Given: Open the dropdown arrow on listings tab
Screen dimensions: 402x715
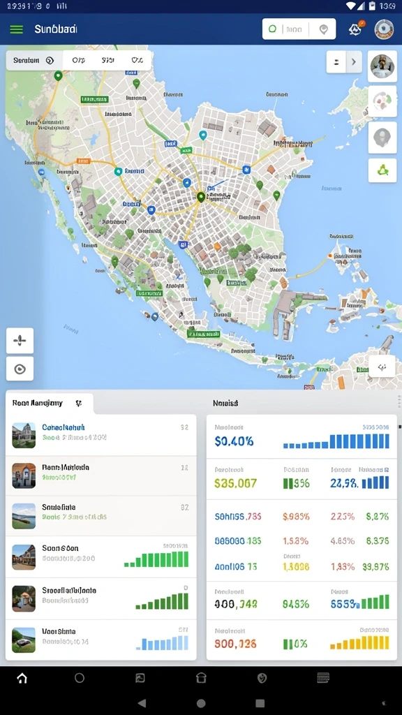Looking at the screenshot, I should pos(78,403).
